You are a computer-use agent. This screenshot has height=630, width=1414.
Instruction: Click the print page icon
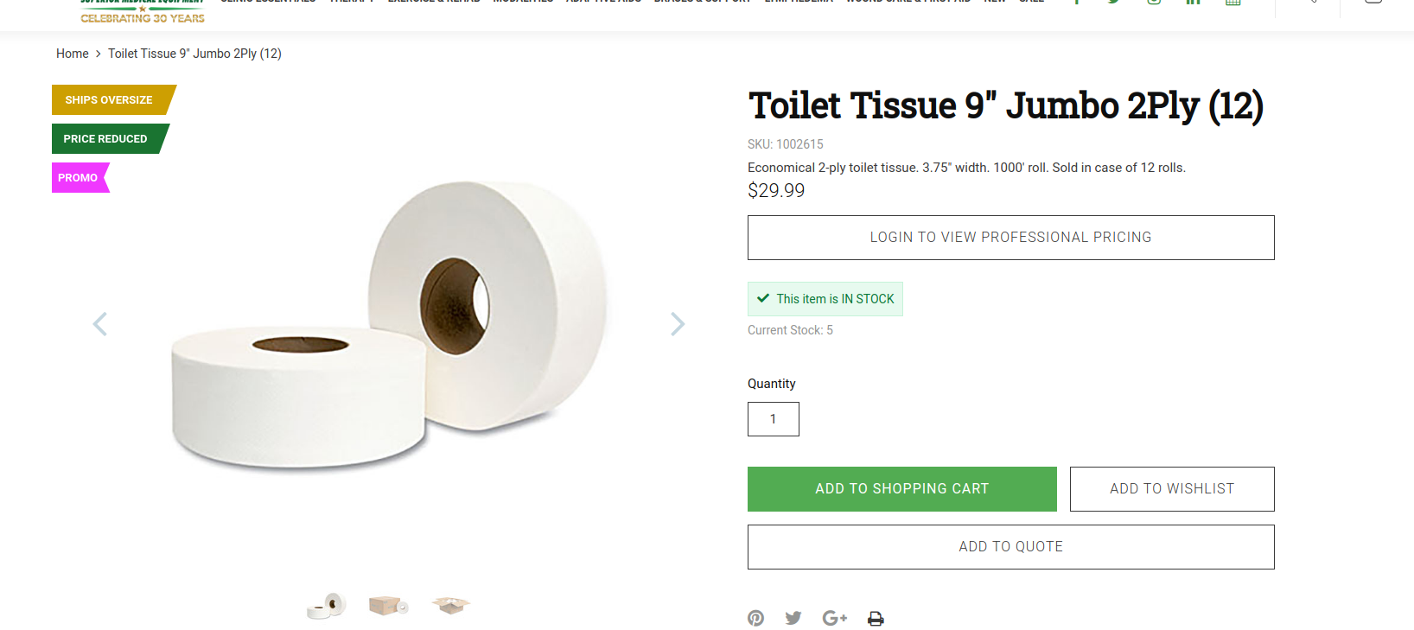(x=876, y=619)
